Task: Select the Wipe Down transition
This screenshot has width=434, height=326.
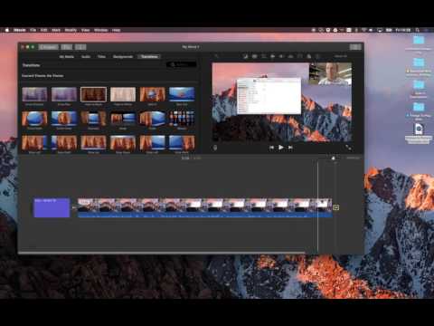Action: pyautogui.click(x=123, y=142)
